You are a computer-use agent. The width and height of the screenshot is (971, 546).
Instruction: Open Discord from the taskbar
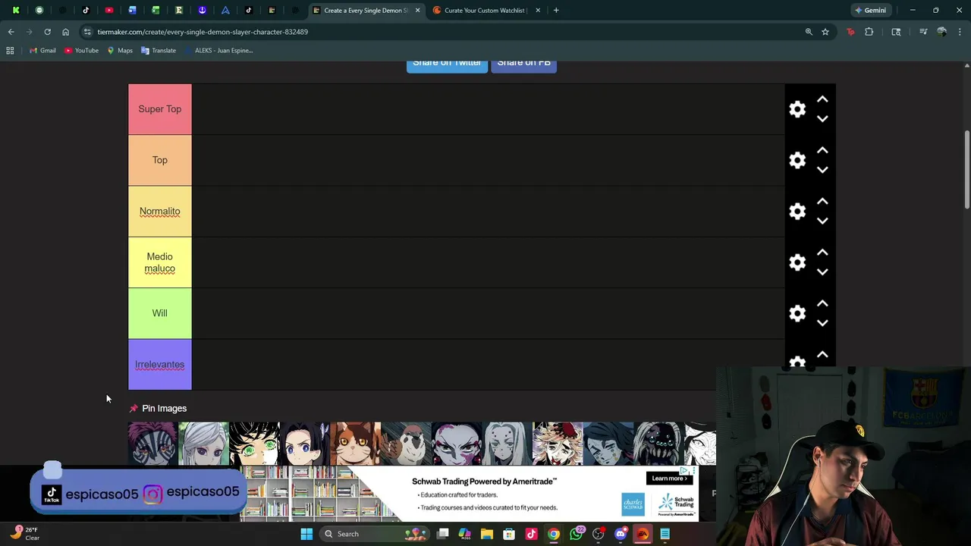[x=621, y=534]
